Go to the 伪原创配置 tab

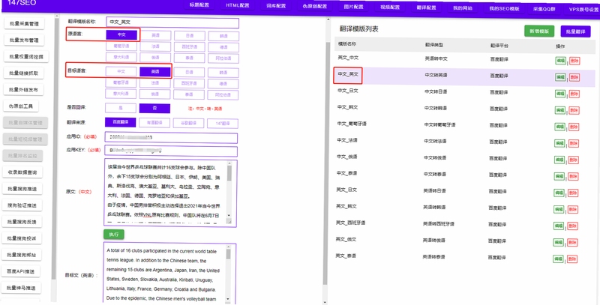point(314,7)
